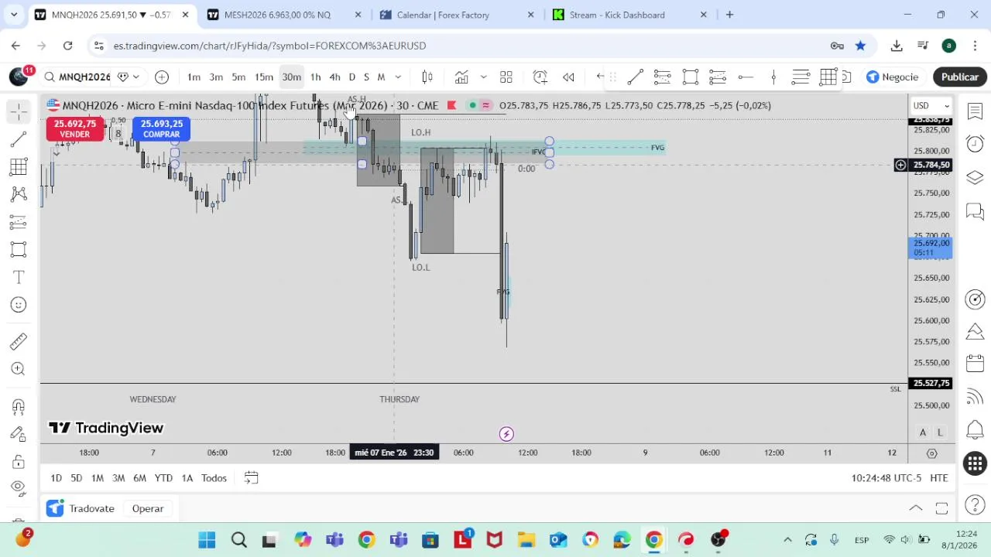Image resolution: width=991 pixels, height=557 pixels.
Task: Select the 1m timeframe
Action: point(194,77)
